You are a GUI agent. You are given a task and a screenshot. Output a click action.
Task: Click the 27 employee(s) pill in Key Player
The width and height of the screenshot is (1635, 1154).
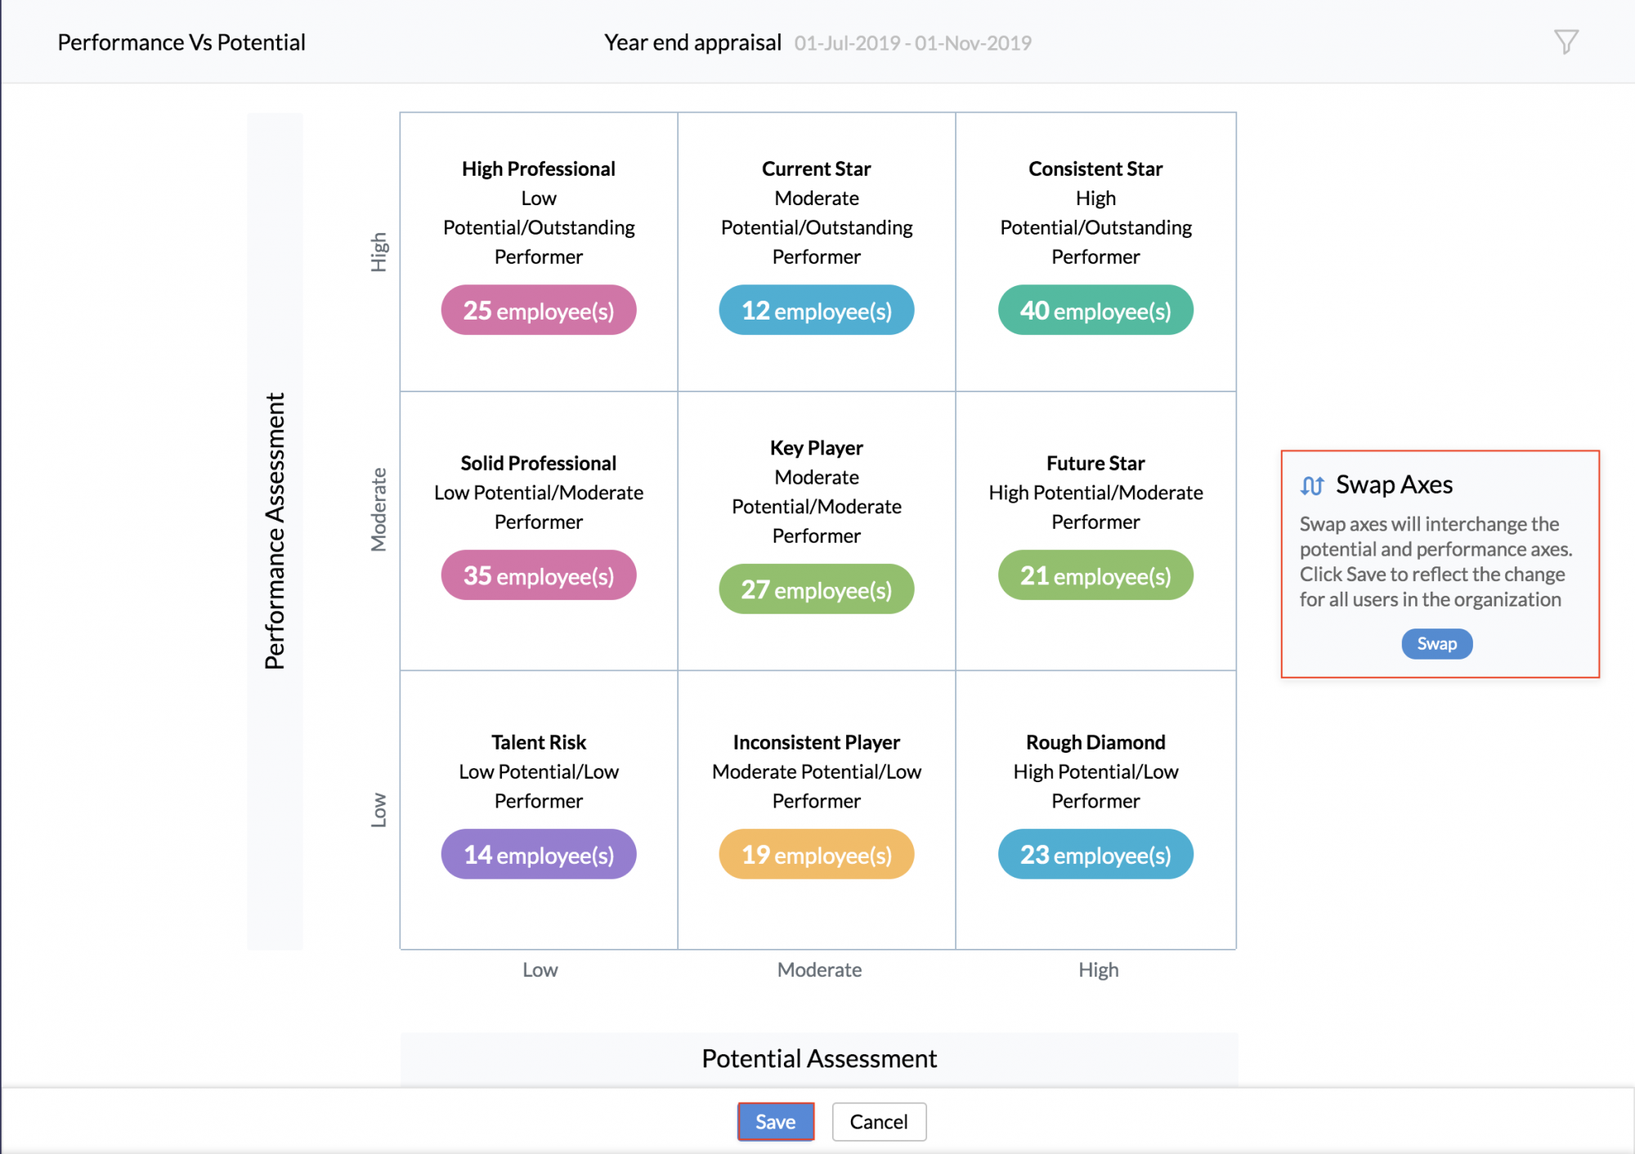[816, 588]
